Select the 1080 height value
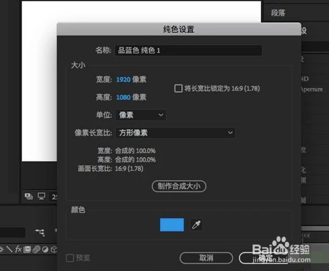 pyautogui.click(x=123, y=98)
